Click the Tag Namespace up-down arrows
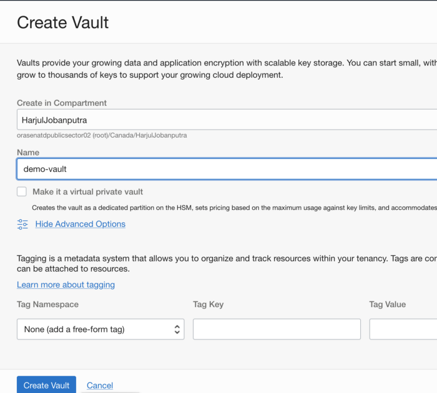Screen dimensions: 437x393 [x=177, y=329]
